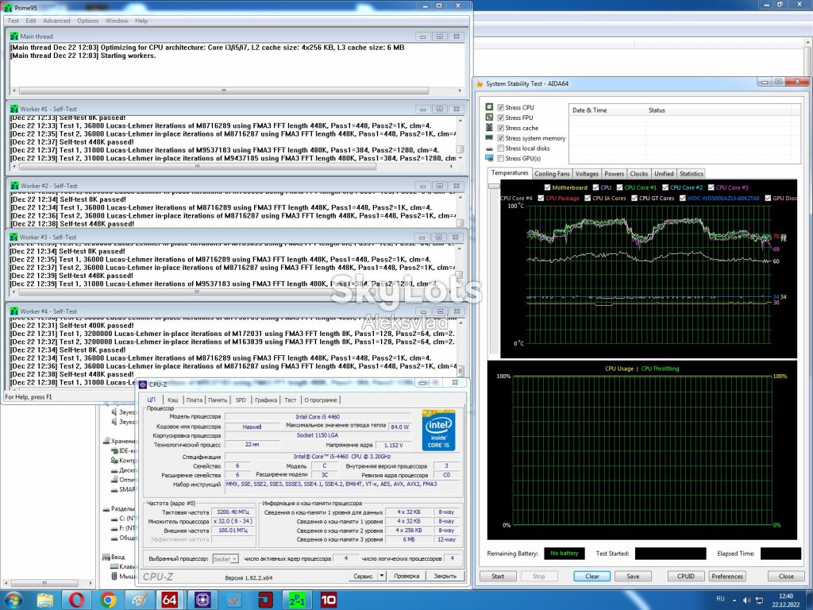Click the AIDA64 flame icon in the title bar
This screenshot has height=610, width=813.
(x=480, y=83)
